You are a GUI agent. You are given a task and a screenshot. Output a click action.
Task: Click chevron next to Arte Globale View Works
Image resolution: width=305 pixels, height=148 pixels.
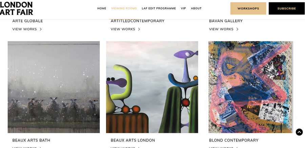pyautogui.click(x=41, y=29)
